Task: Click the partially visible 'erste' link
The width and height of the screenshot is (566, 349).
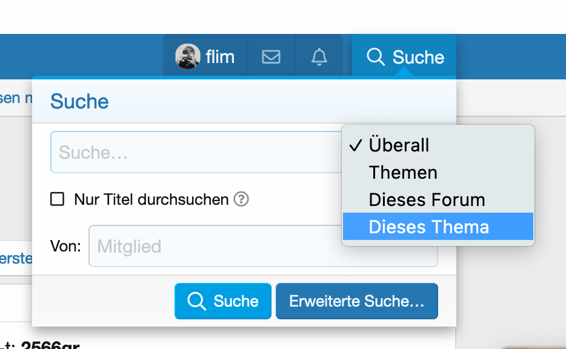Action: [16, 258]
